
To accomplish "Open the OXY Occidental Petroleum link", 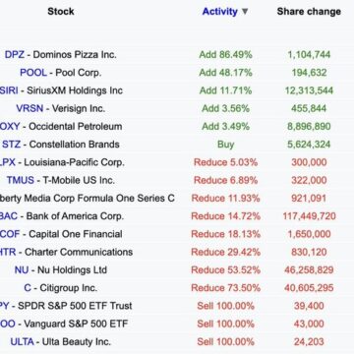I will [x=10, y=127].
